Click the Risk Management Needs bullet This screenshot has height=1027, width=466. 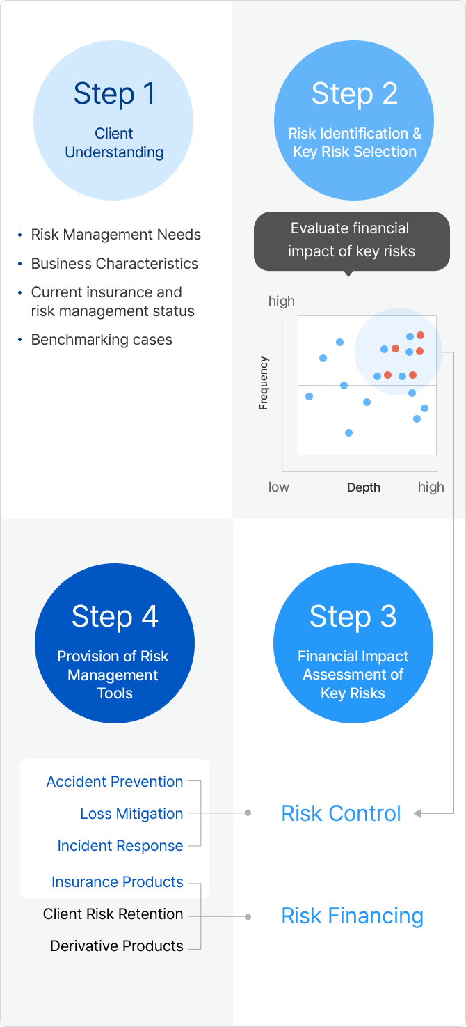[x=115, y=235]
